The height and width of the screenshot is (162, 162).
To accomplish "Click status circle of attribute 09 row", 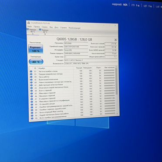I will 31,77.
